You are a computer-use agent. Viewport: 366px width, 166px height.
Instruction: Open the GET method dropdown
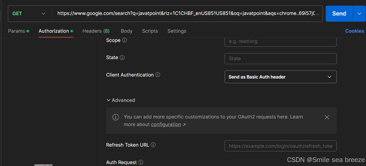(43, 13)
